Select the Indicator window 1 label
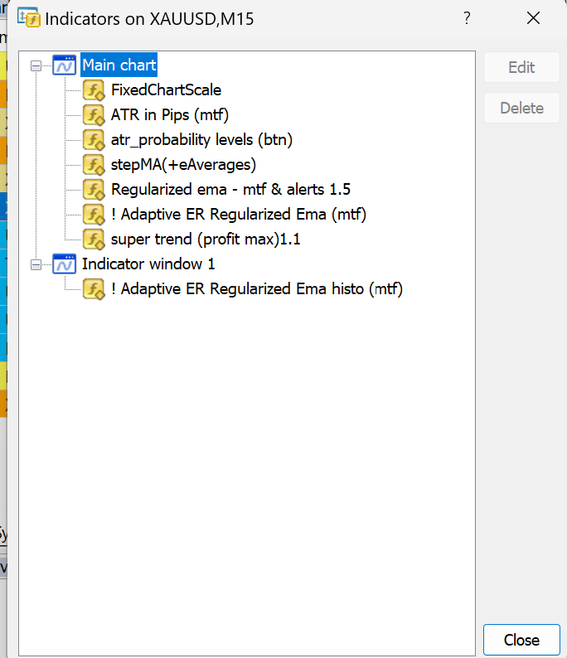The image size is (567, 658). pos(148,264)
